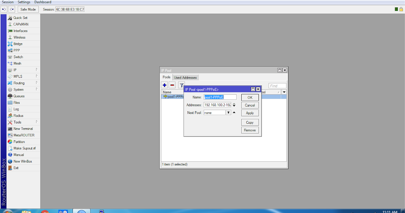
Task: Open Quick Set from the sidebar
Action: click(x=20, y=18)
